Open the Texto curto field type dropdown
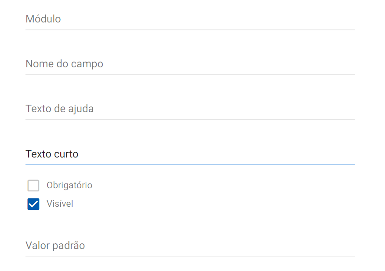 190,154
